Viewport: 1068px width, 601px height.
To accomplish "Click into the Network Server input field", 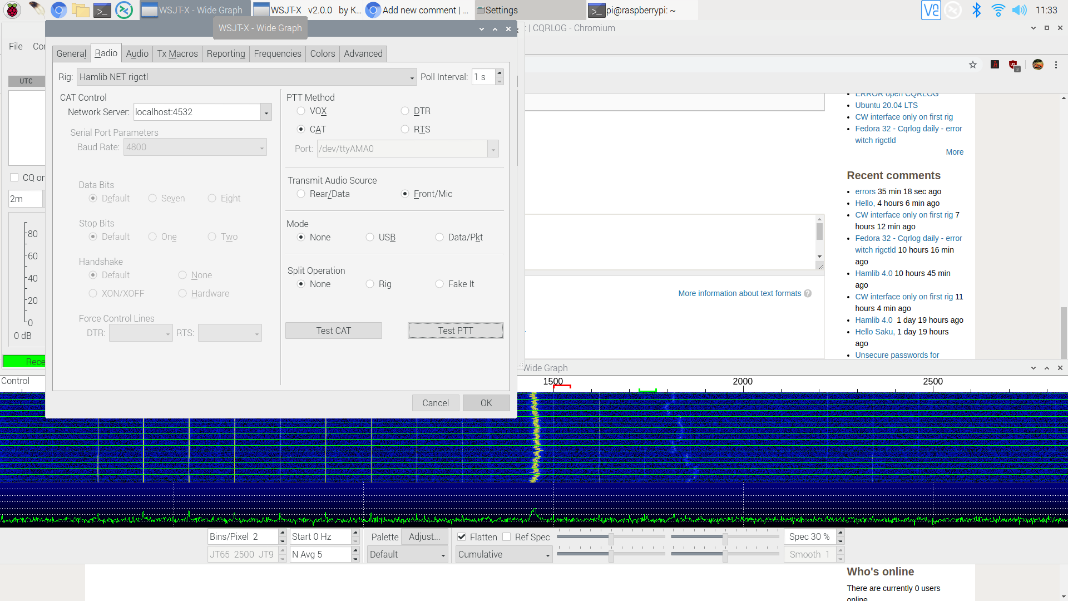I will pyautogui.click(x=197, y=112).
